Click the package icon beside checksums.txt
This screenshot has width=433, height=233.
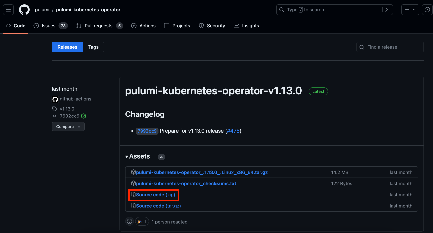[x=133, y=183]
